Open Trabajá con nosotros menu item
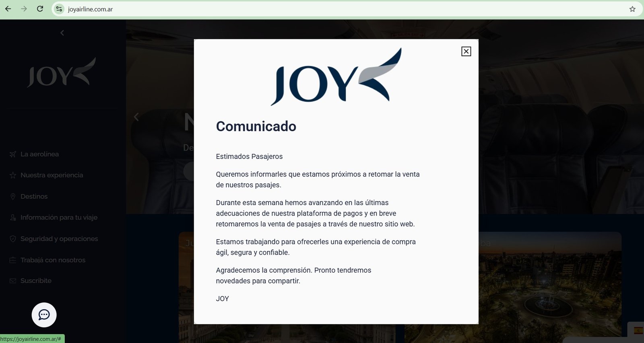 click(53, 260)
